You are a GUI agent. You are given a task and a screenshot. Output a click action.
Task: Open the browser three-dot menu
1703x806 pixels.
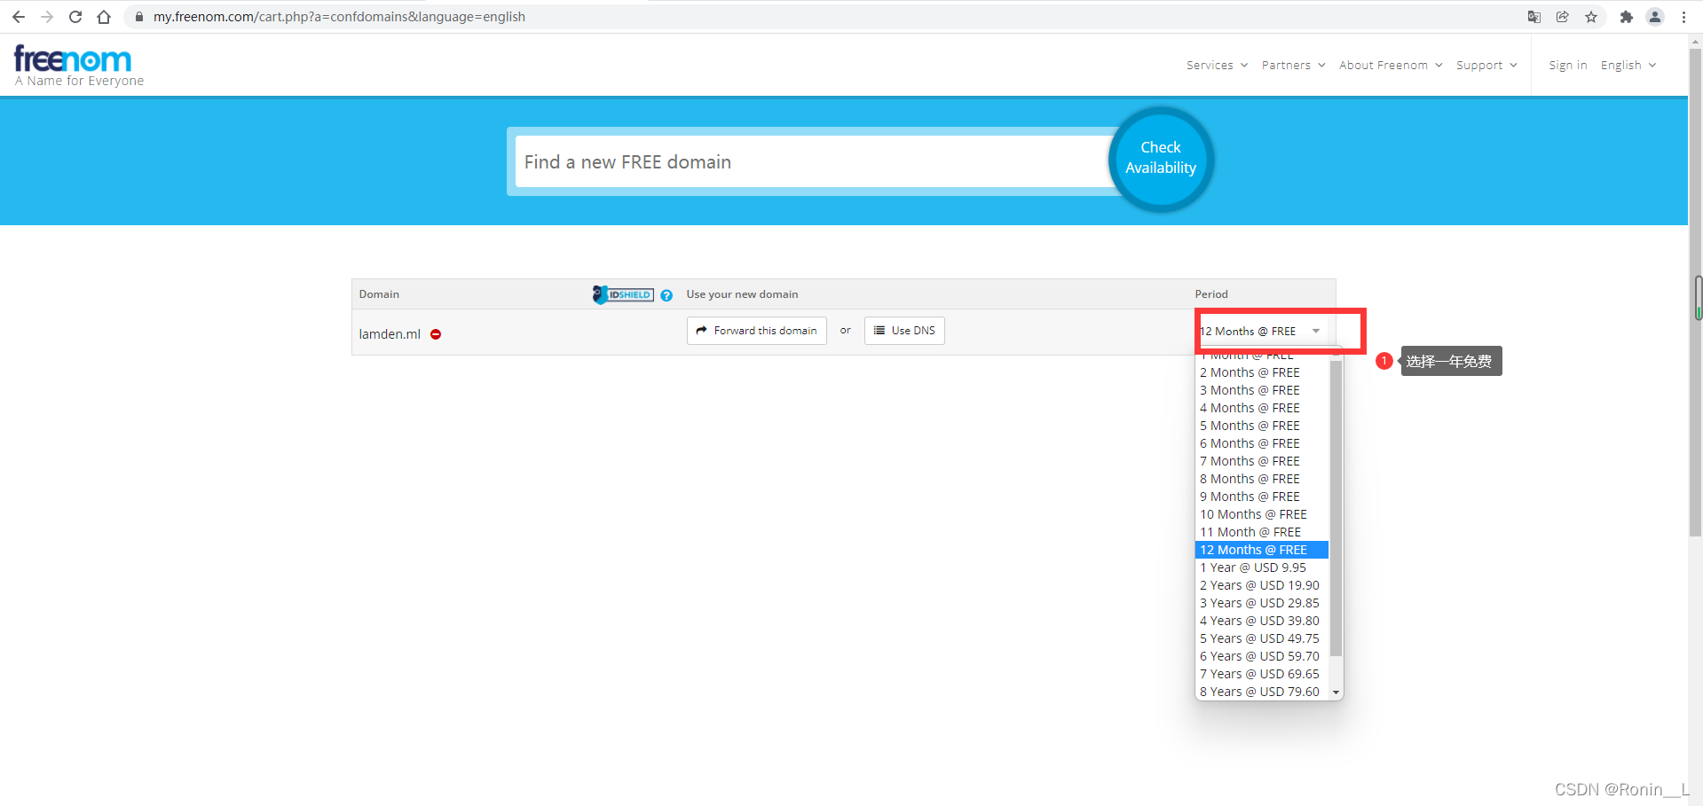pyautogui.click(x=1683, y=17)
